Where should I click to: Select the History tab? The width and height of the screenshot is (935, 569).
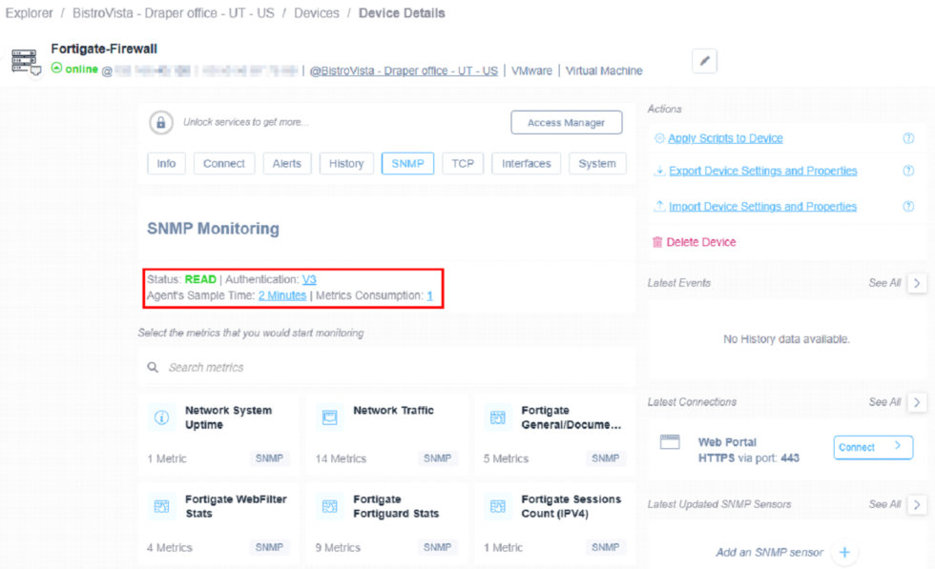(x=346, y=163)
